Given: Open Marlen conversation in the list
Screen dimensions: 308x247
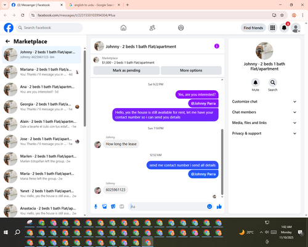Looking at the screenshot, I should pos(42,159).
